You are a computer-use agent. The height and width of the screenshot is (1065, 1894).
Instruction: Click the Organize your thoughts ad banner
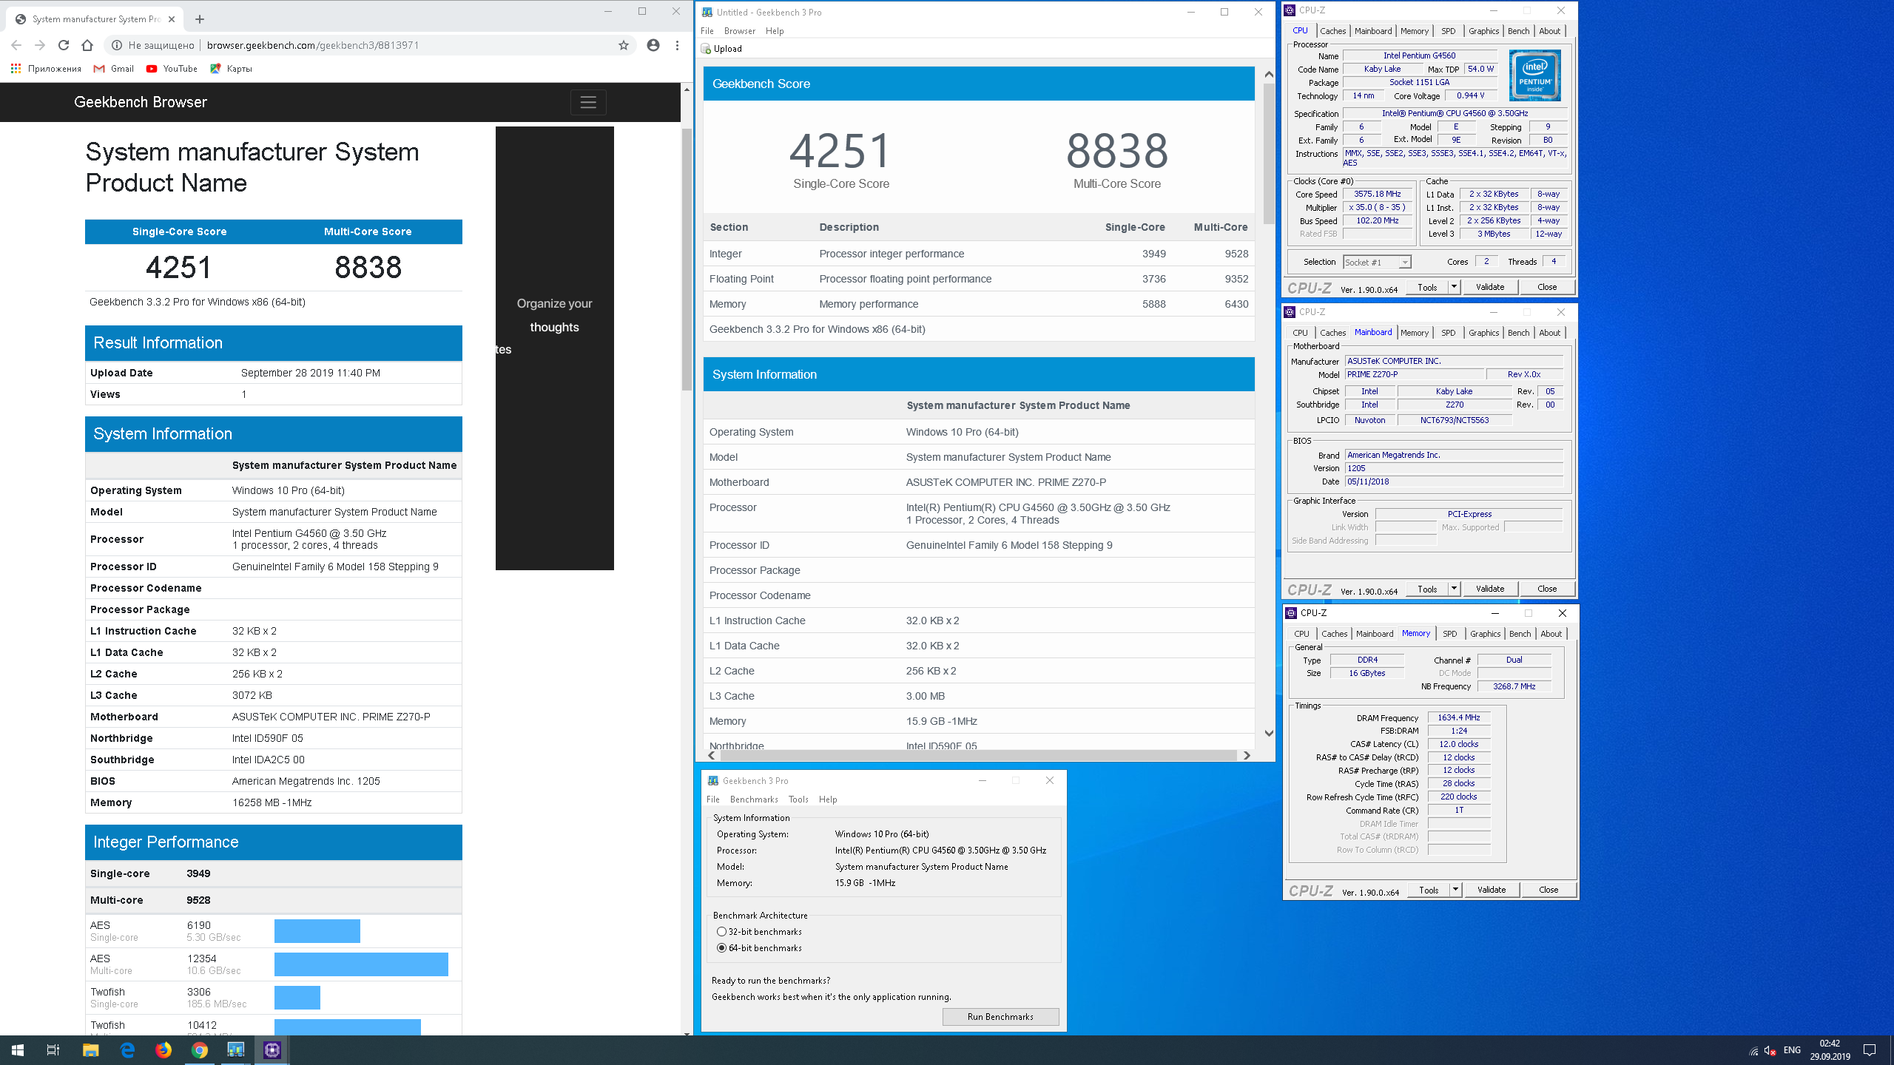(x=555, y=348)
